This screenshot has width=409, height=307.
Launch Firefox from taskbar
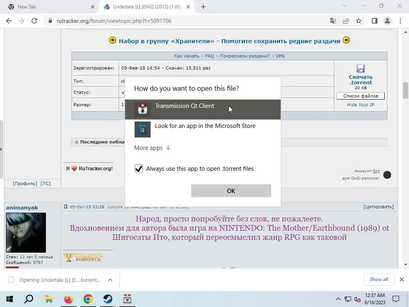click(x=68, y=299)
